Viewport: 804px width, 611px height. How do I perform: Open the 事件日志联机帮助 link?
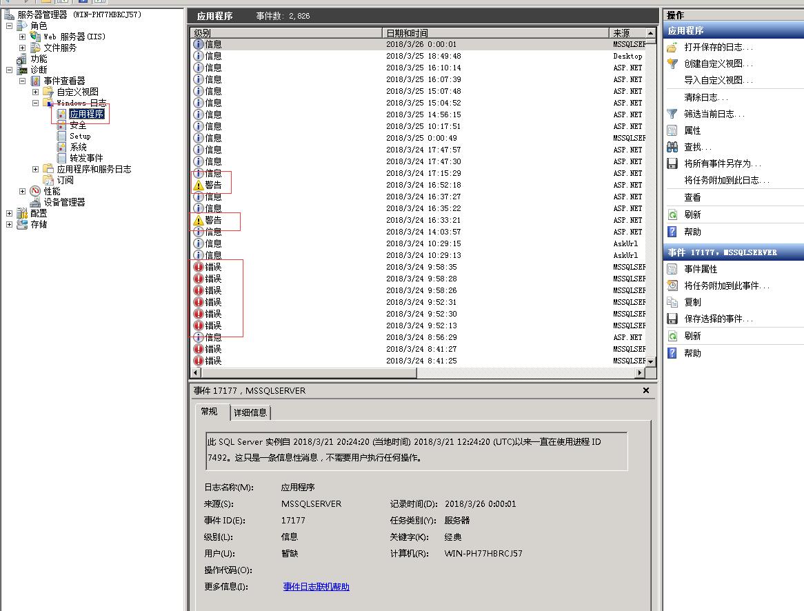(315, 587)
